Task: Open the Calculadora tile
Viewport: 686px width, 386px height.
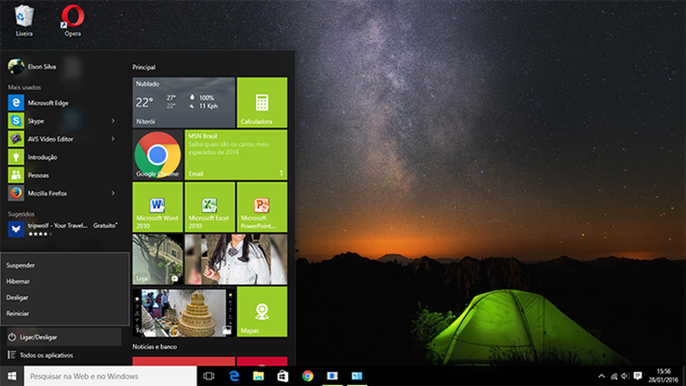Action: (262, 102)
